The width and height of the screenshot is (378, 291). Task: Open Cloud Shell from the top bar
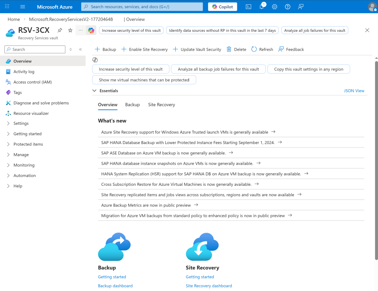[x=249, y=7]
